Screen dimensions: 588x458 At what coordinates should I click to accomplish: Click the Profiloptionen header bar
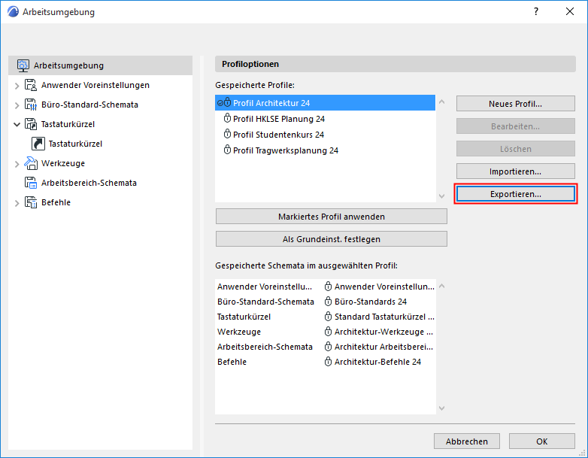(396, 64)
